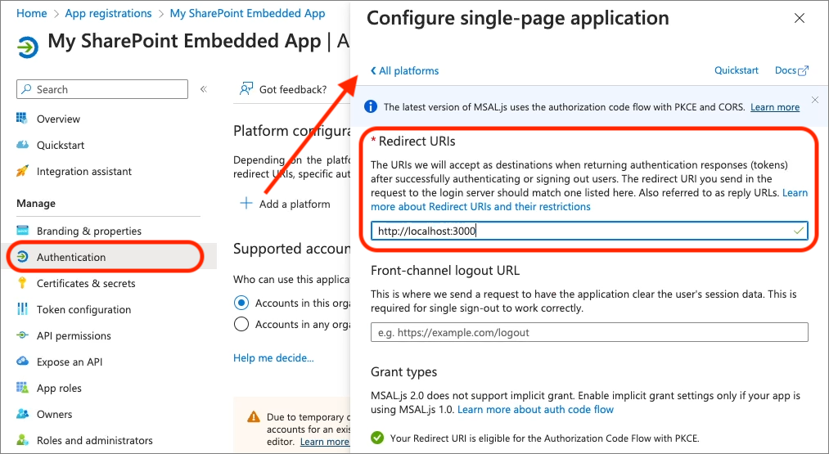Click the Docs external link icon

click(803, 71)
